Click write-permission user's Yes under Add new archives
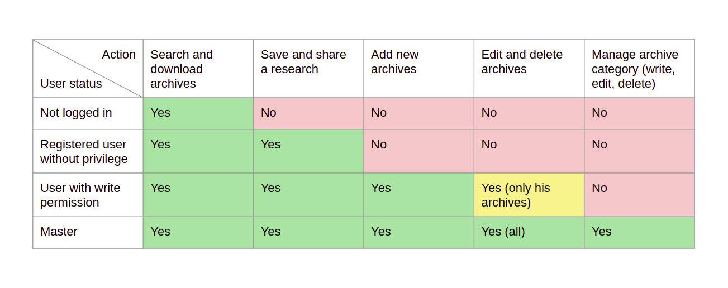 419,195
